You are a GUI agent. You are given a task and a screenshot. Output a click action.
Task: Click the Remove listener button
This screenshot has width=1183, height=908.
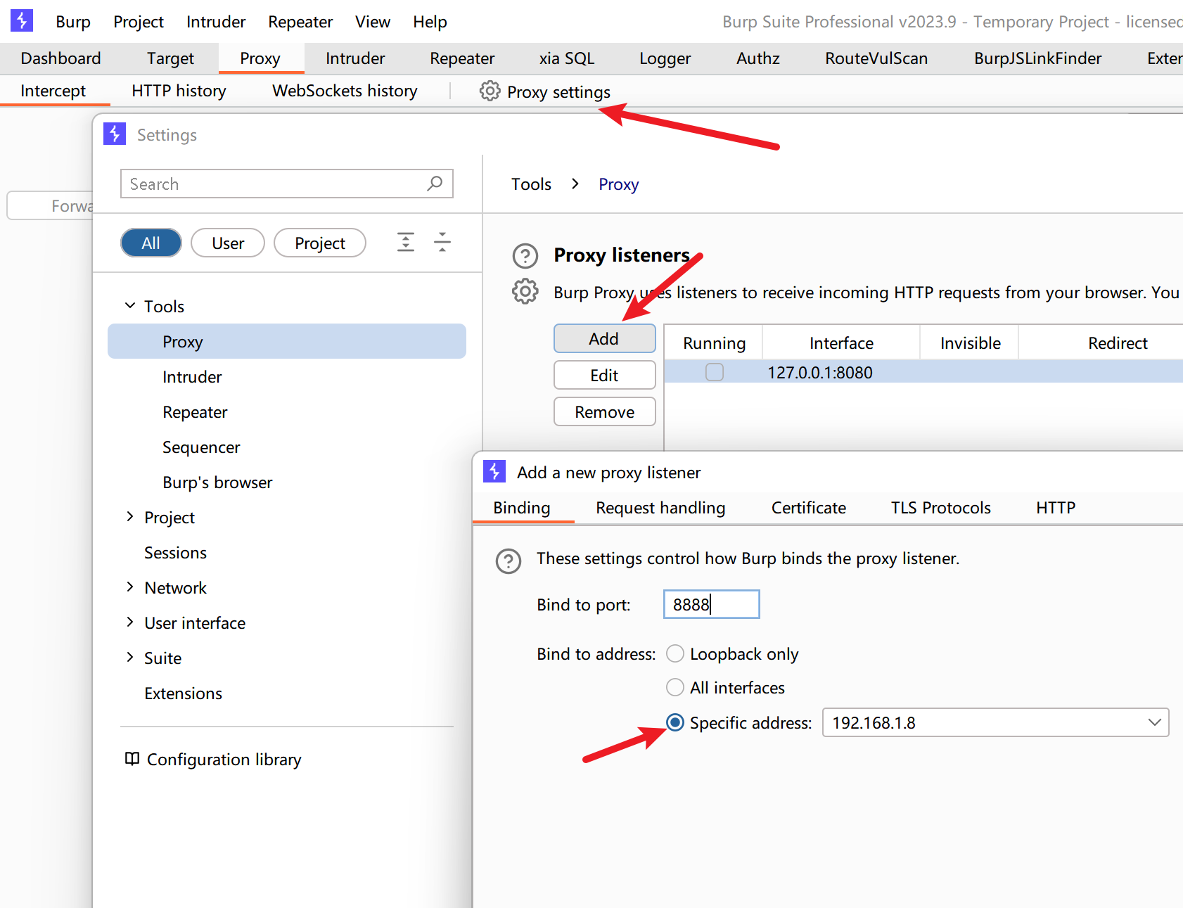(605, 411)
